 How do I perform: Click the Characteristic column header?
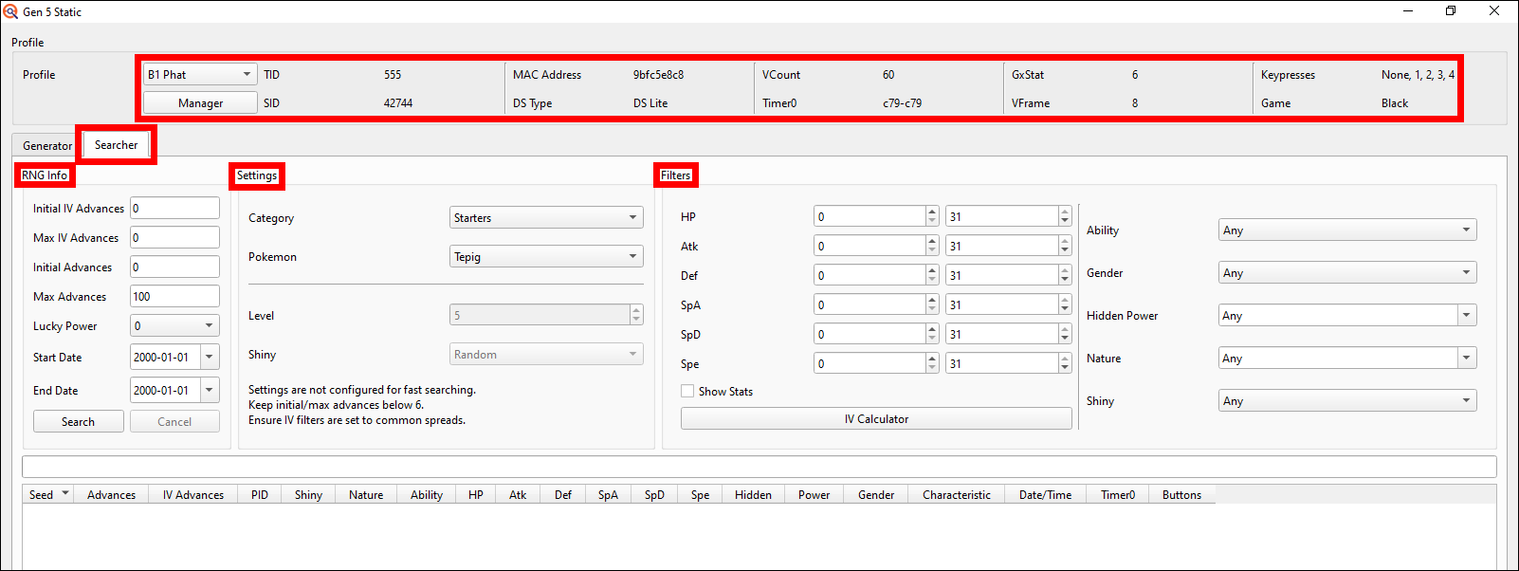coord(957,494)
